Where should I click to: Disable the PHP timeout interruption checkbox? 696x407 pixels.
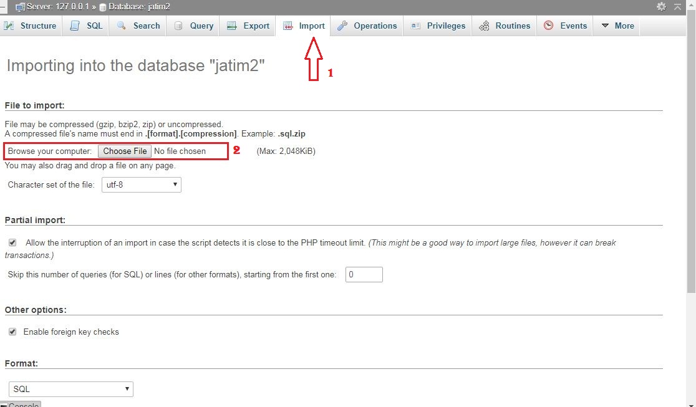pos(13,242)
